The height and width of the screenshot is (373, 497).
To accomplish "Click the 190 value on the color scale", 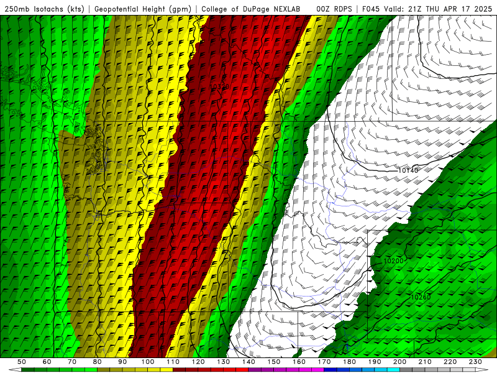I will click(x=375, y=362).
